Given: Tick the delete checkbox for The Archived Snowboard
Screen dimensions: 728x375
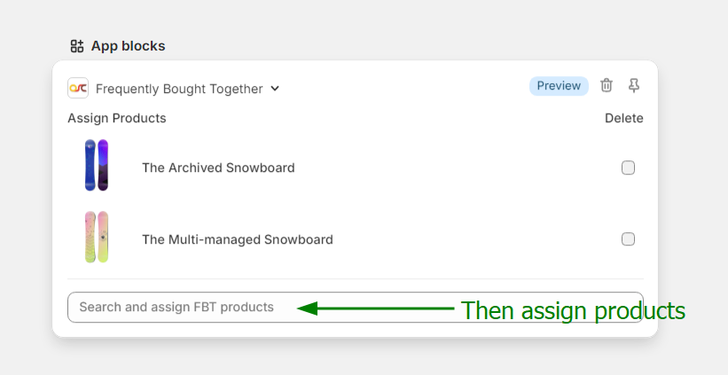Looking at the screenshot, I should [628, 168].
